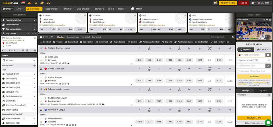Go to next Top Games page
The image size is (273, 127).
tap(35, 34)
